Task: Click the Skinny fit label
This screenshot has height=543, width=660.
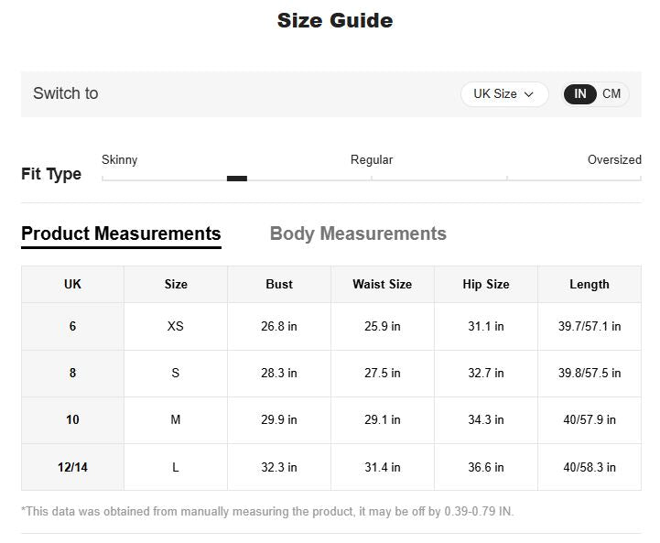Action: click(120, 160)
